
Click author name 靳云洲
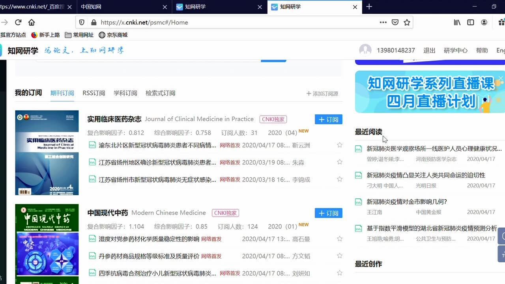point(301,145)
